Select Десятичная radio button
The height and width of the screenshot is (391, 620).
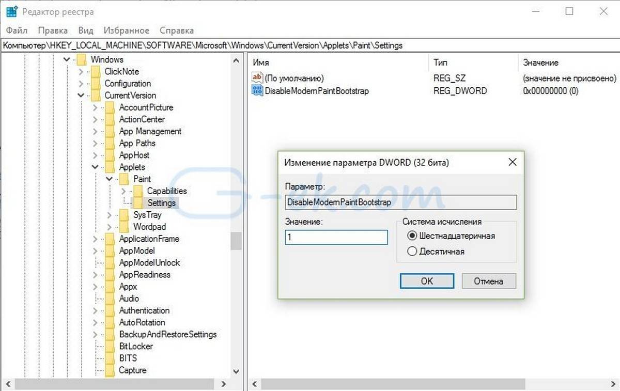click(x=412, y=252)
